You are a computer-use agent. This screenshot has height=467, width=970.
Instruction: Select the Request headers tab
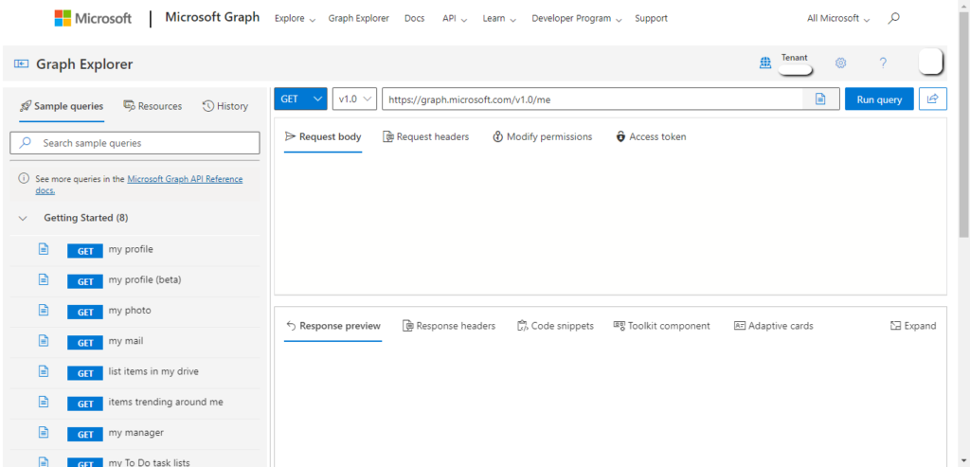(425, 136)
